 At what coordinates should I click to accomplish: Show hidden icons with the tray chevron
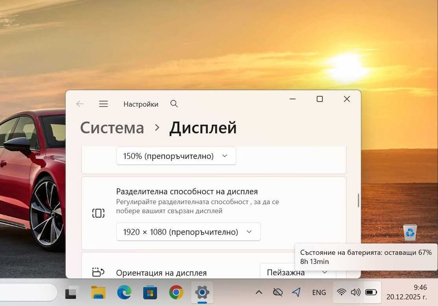coord(259,292)
